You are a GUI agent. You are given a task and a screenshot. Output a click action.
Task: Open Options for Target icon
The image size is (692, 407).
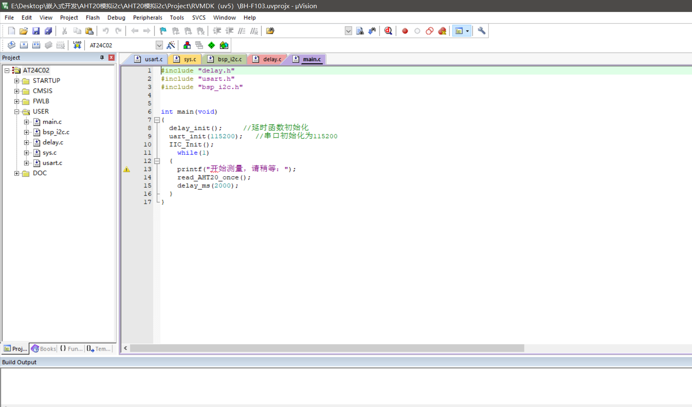[x=171, y=45]
